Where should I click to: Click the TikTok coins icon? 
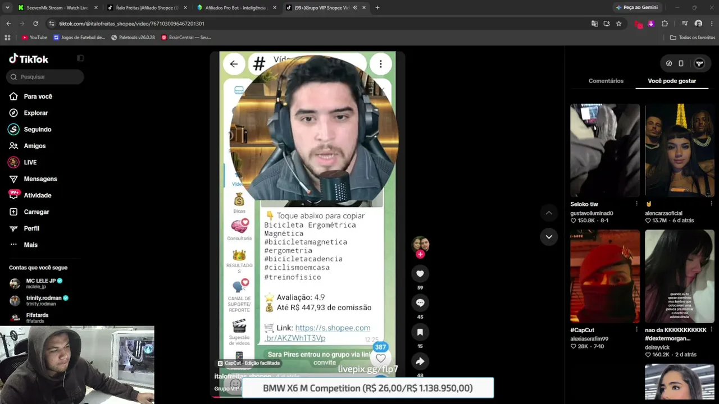(x=669, y=63)
